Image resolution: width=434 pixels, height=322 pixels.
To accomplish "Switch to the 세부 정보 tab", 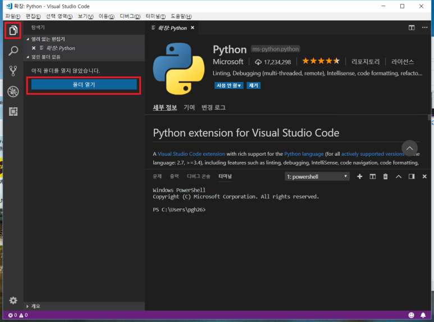I will [x=165, y=107].
